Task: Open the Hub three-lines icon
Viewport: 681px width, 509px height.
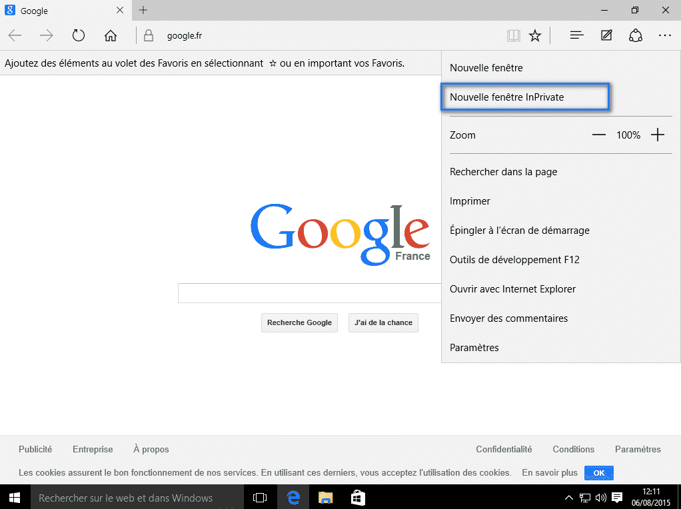Action: coord(577,36)
